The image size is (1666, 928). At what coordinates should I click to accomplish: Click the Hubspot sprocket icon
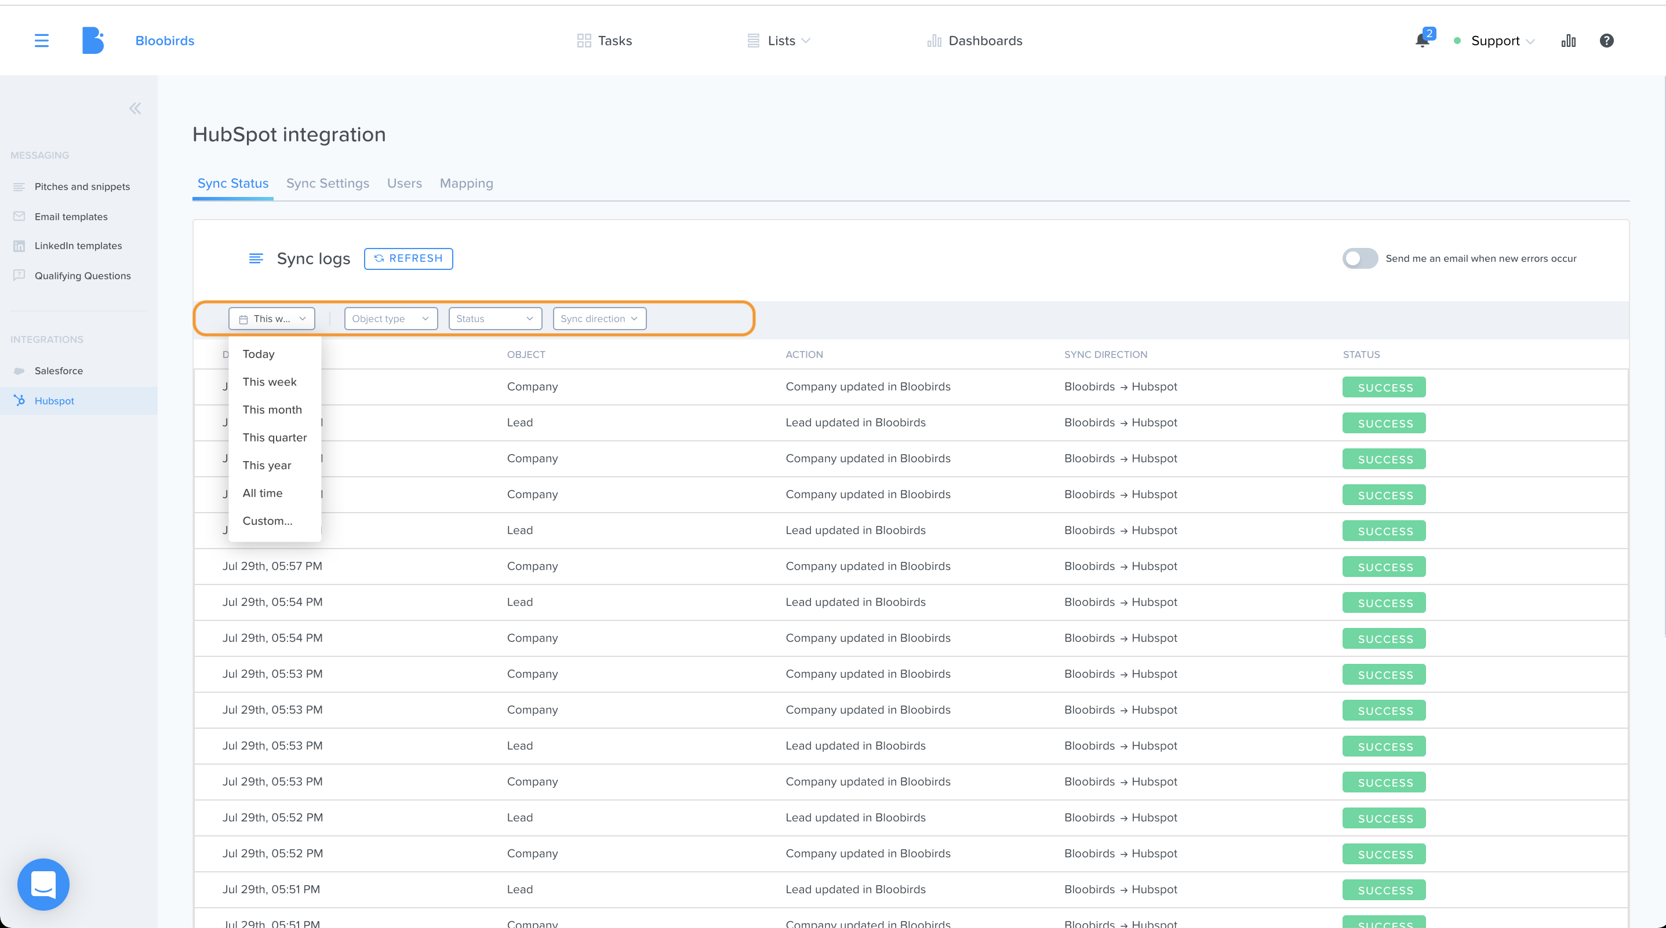pos(19,401)
